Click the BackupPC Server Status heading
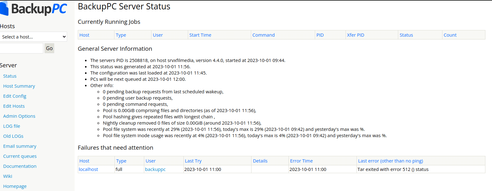Viewport: 492px width, 191px height. 124,7
